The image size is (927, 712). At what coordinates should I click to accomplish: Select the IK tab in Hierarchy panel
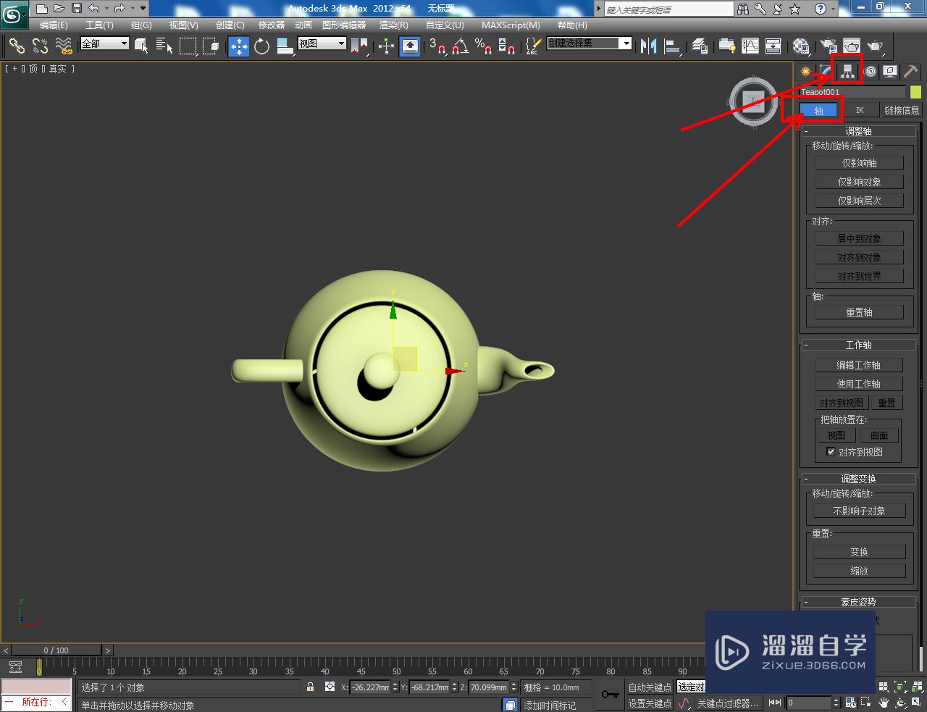point(860,110)
